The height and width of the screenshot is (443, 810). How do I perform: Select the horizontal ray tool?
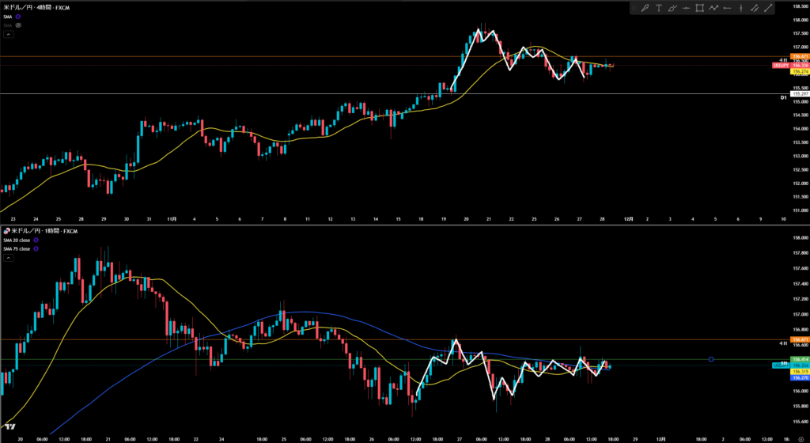click(727, 8)
